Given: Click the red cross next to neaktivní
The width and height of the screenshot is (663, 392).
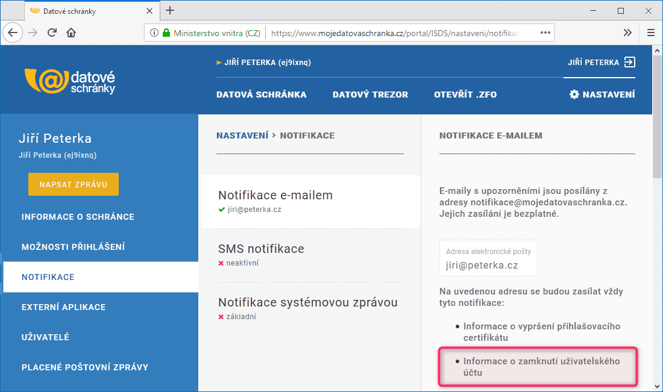Looking at the screenshot, I should click(x=221, y=263).
